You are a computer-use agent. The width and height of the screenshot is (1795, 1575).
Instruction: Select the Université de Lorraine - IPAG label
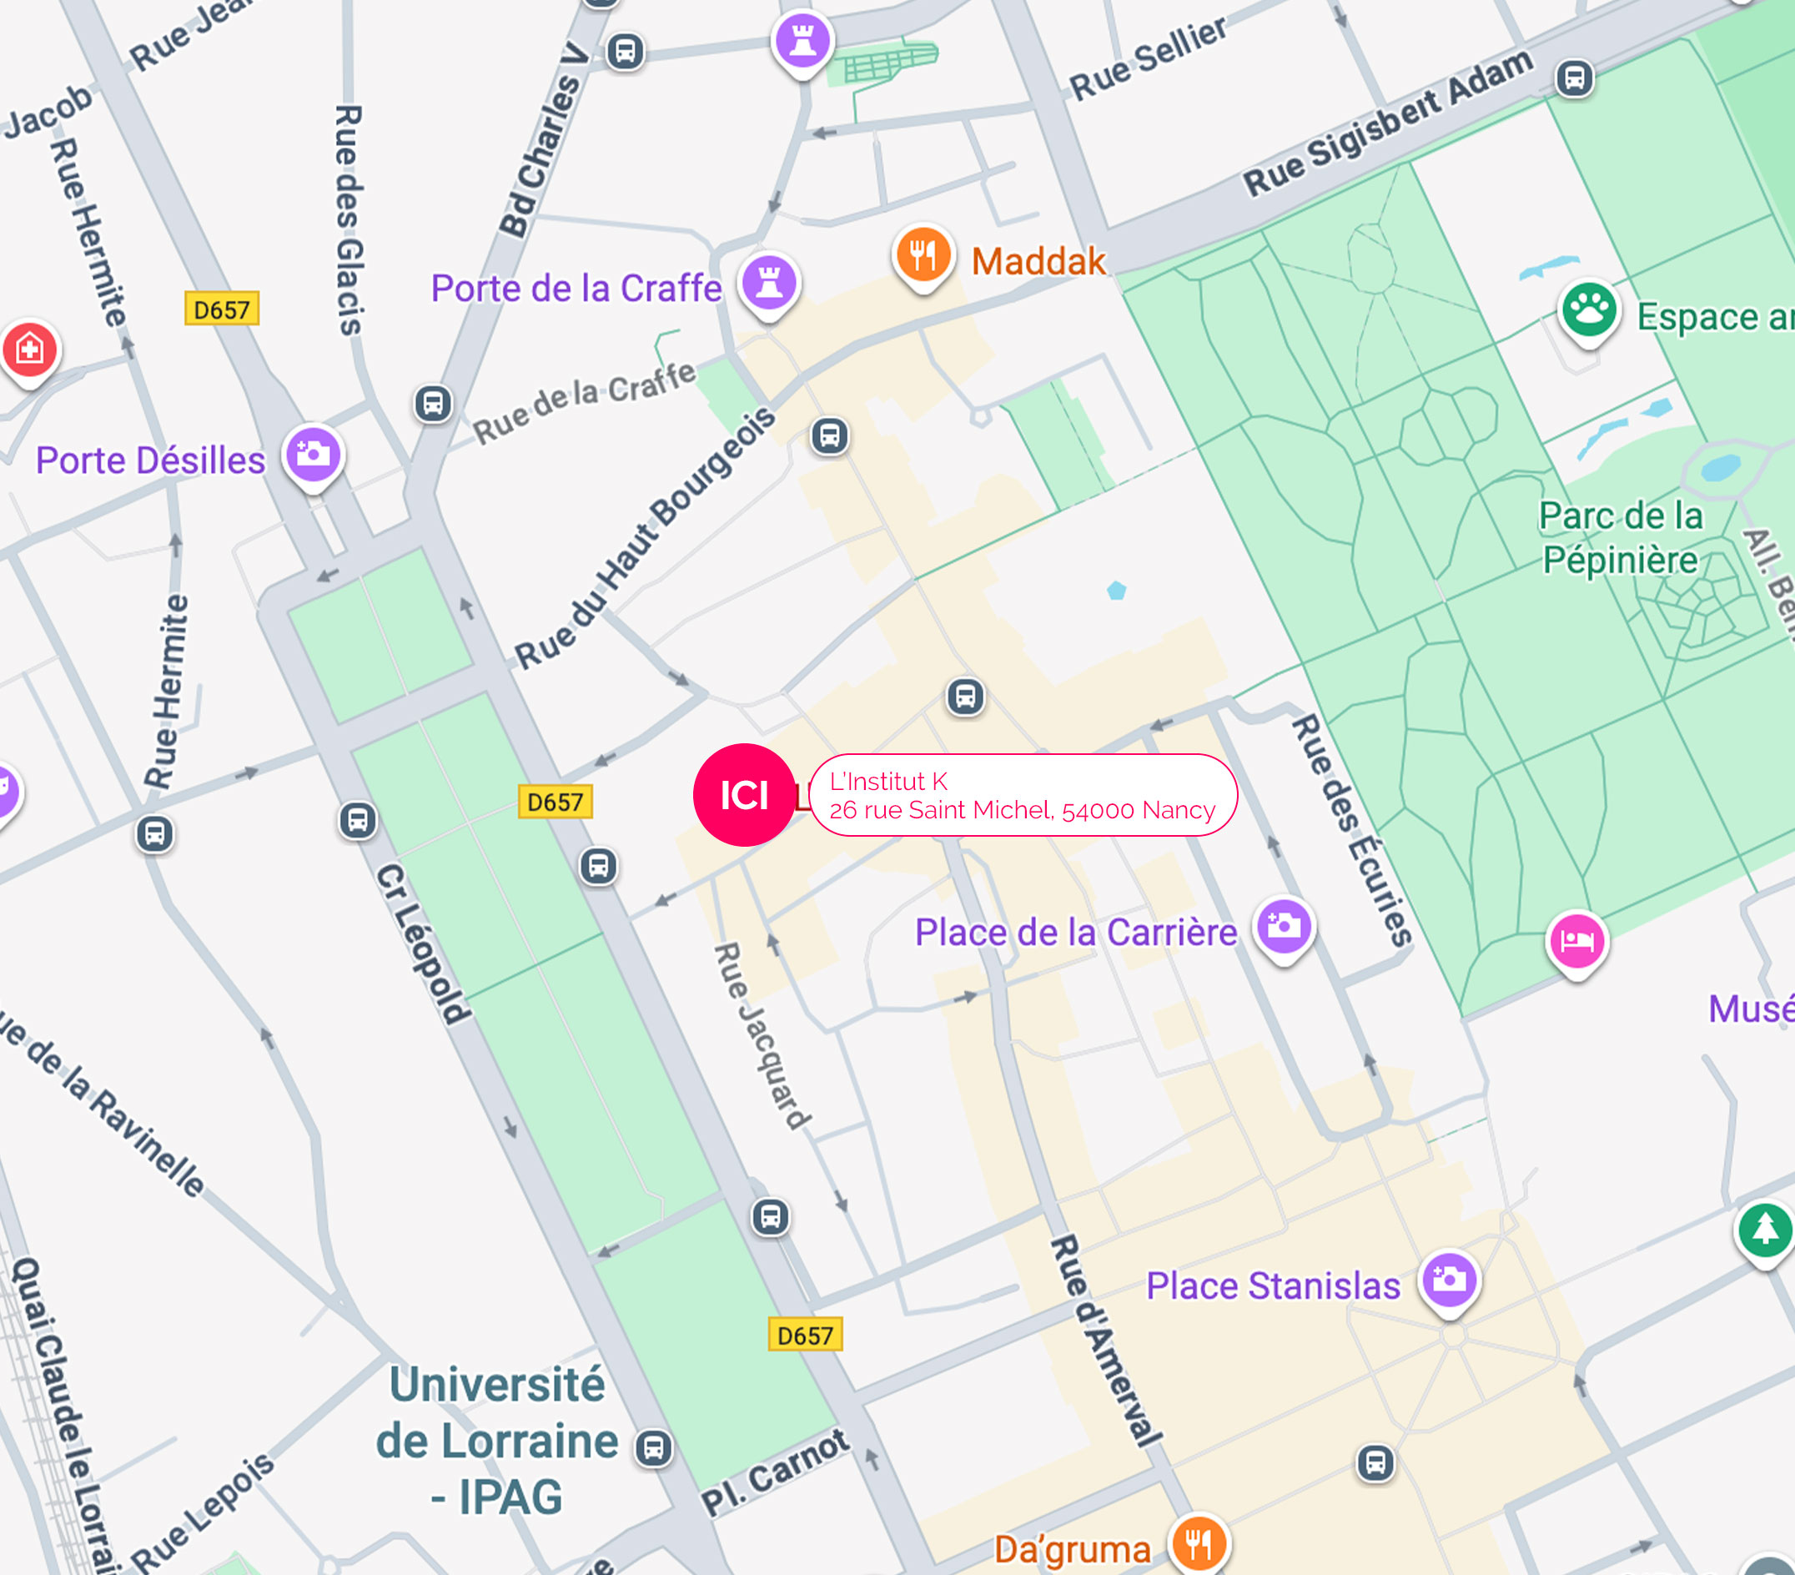click(497, 1441)
